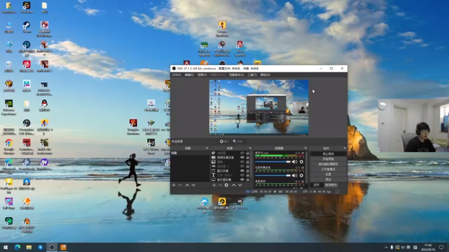This screenshot has height=252, width=449.
Task: Move scene up in Scenes panel
Action: [187, 185]
